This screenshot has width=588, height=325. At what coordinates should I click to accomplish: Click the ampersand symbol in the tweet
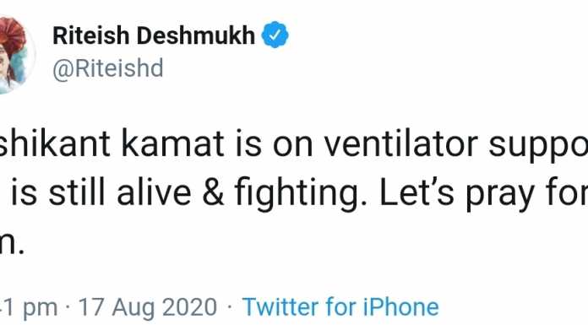[x=213, y=192]
